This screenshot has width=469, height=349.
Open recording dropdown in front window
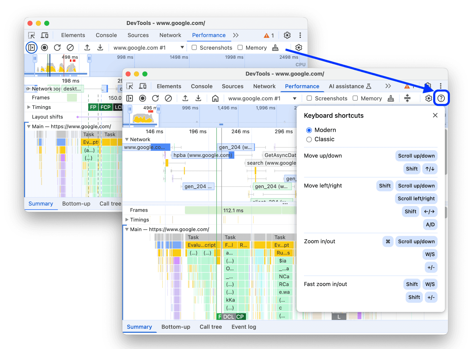click(262, 98)
